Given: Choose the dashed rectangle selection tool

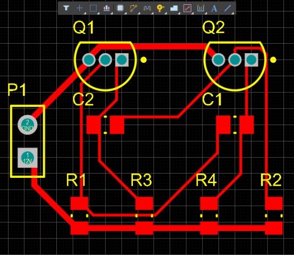Looking at the screenshot, I should click(x=93, y=8).
